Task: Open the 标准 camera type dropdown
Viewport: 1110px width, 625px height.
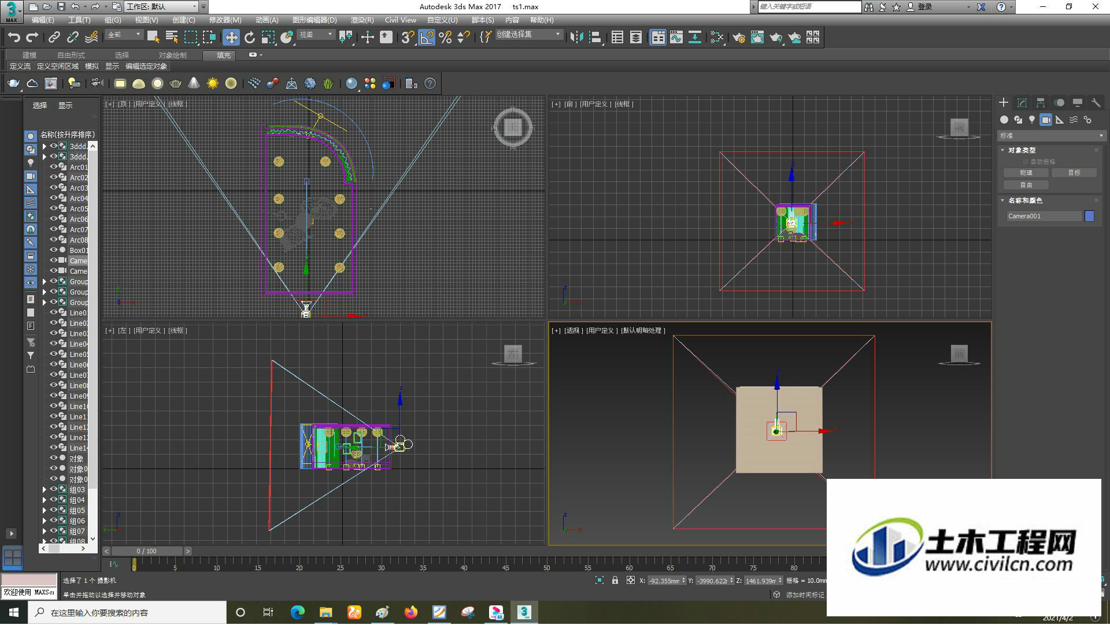Action: [x=1052, y=136]
